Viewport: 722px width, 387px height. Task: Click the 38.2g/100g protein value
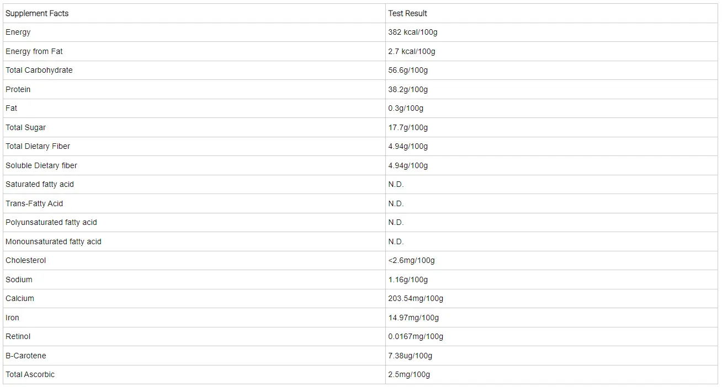click(x=408, y=89)
